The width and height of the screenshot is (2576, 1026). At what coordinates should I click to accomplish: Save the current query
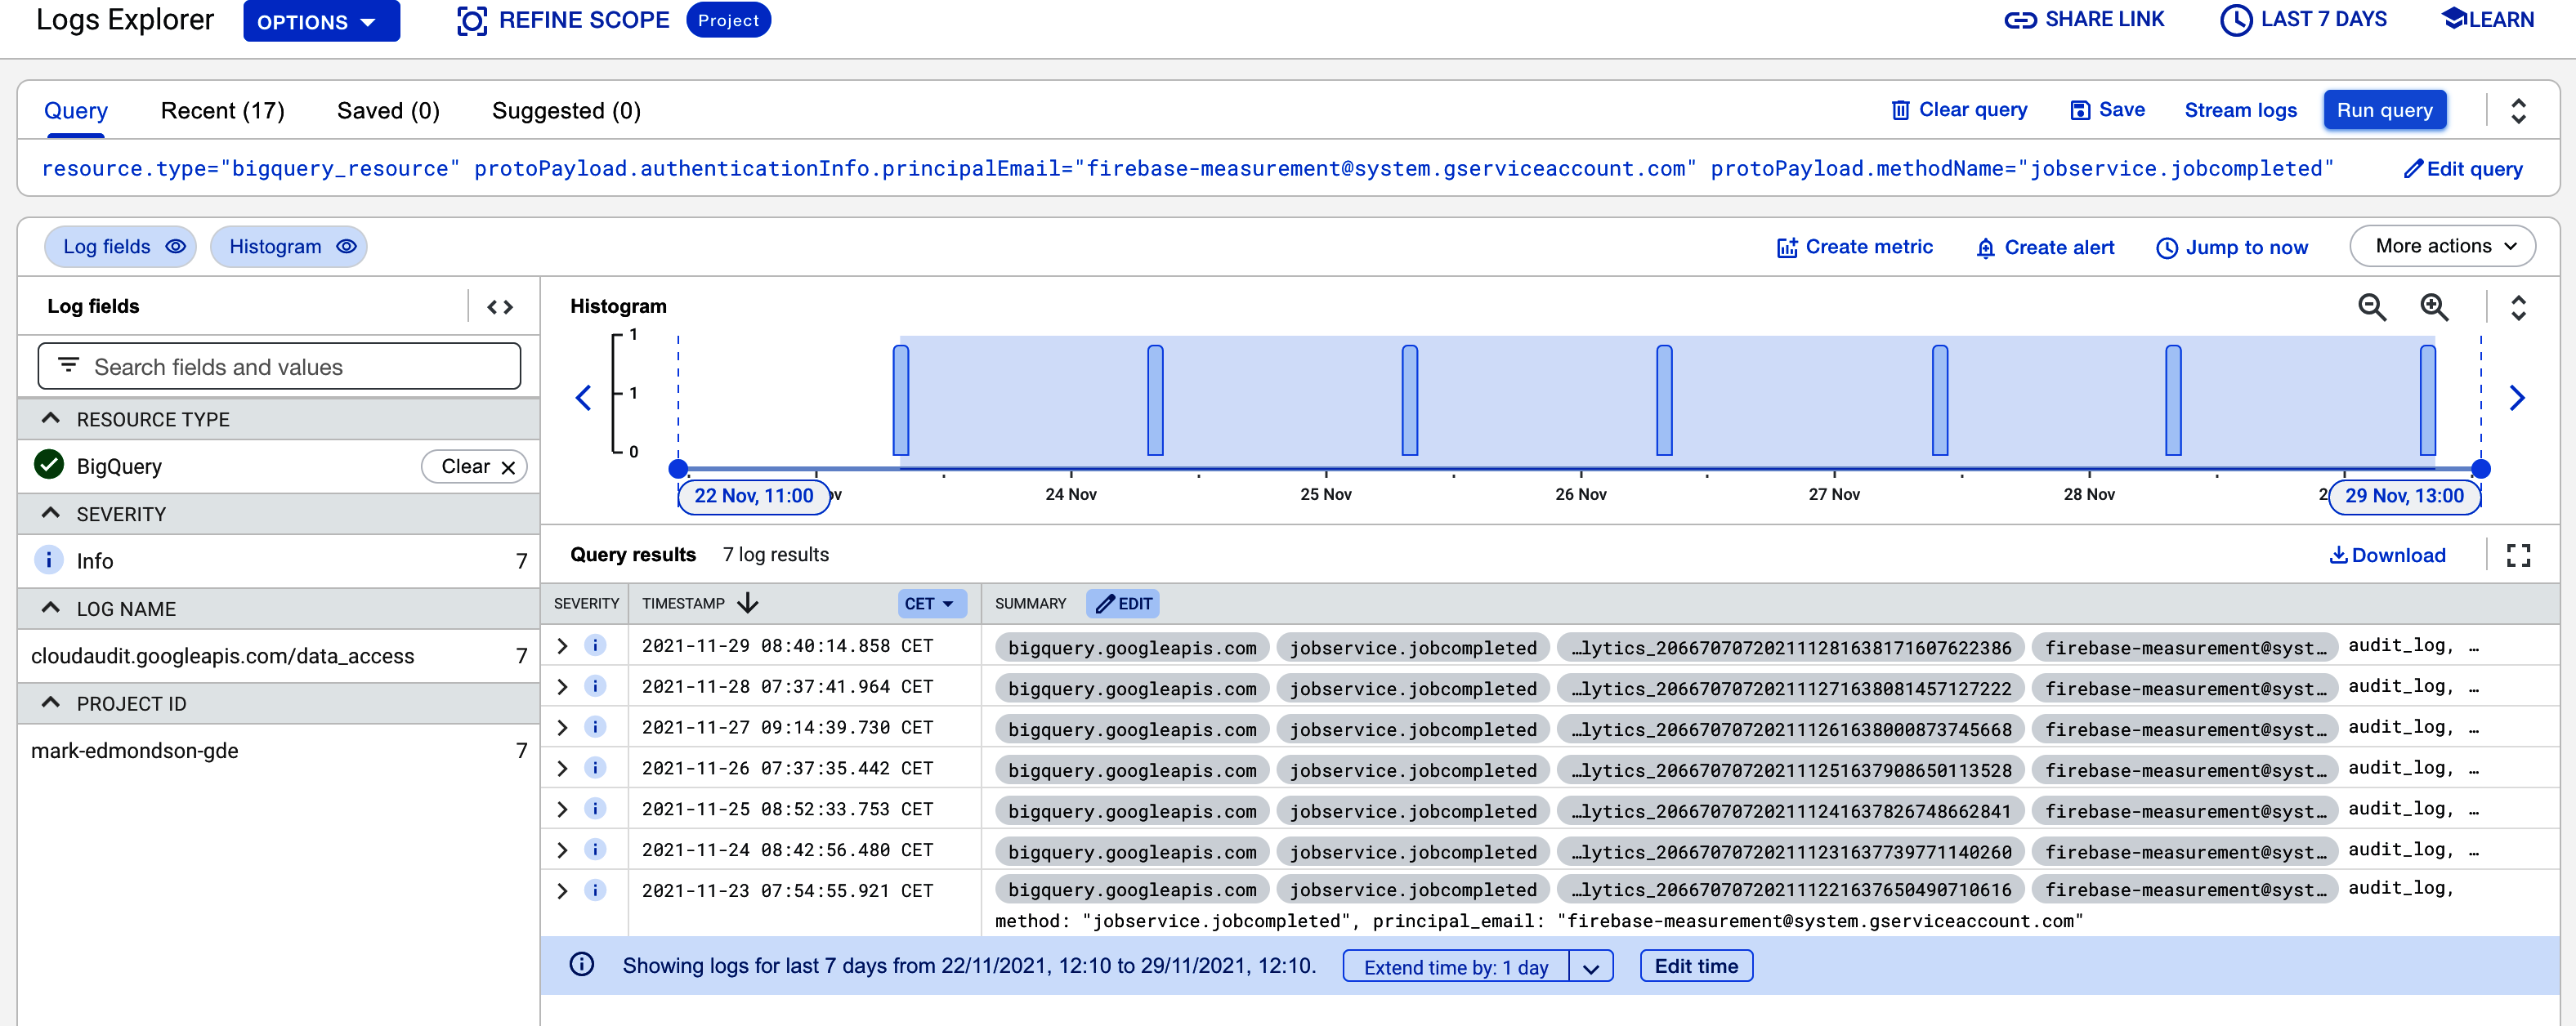point(2106,110)
